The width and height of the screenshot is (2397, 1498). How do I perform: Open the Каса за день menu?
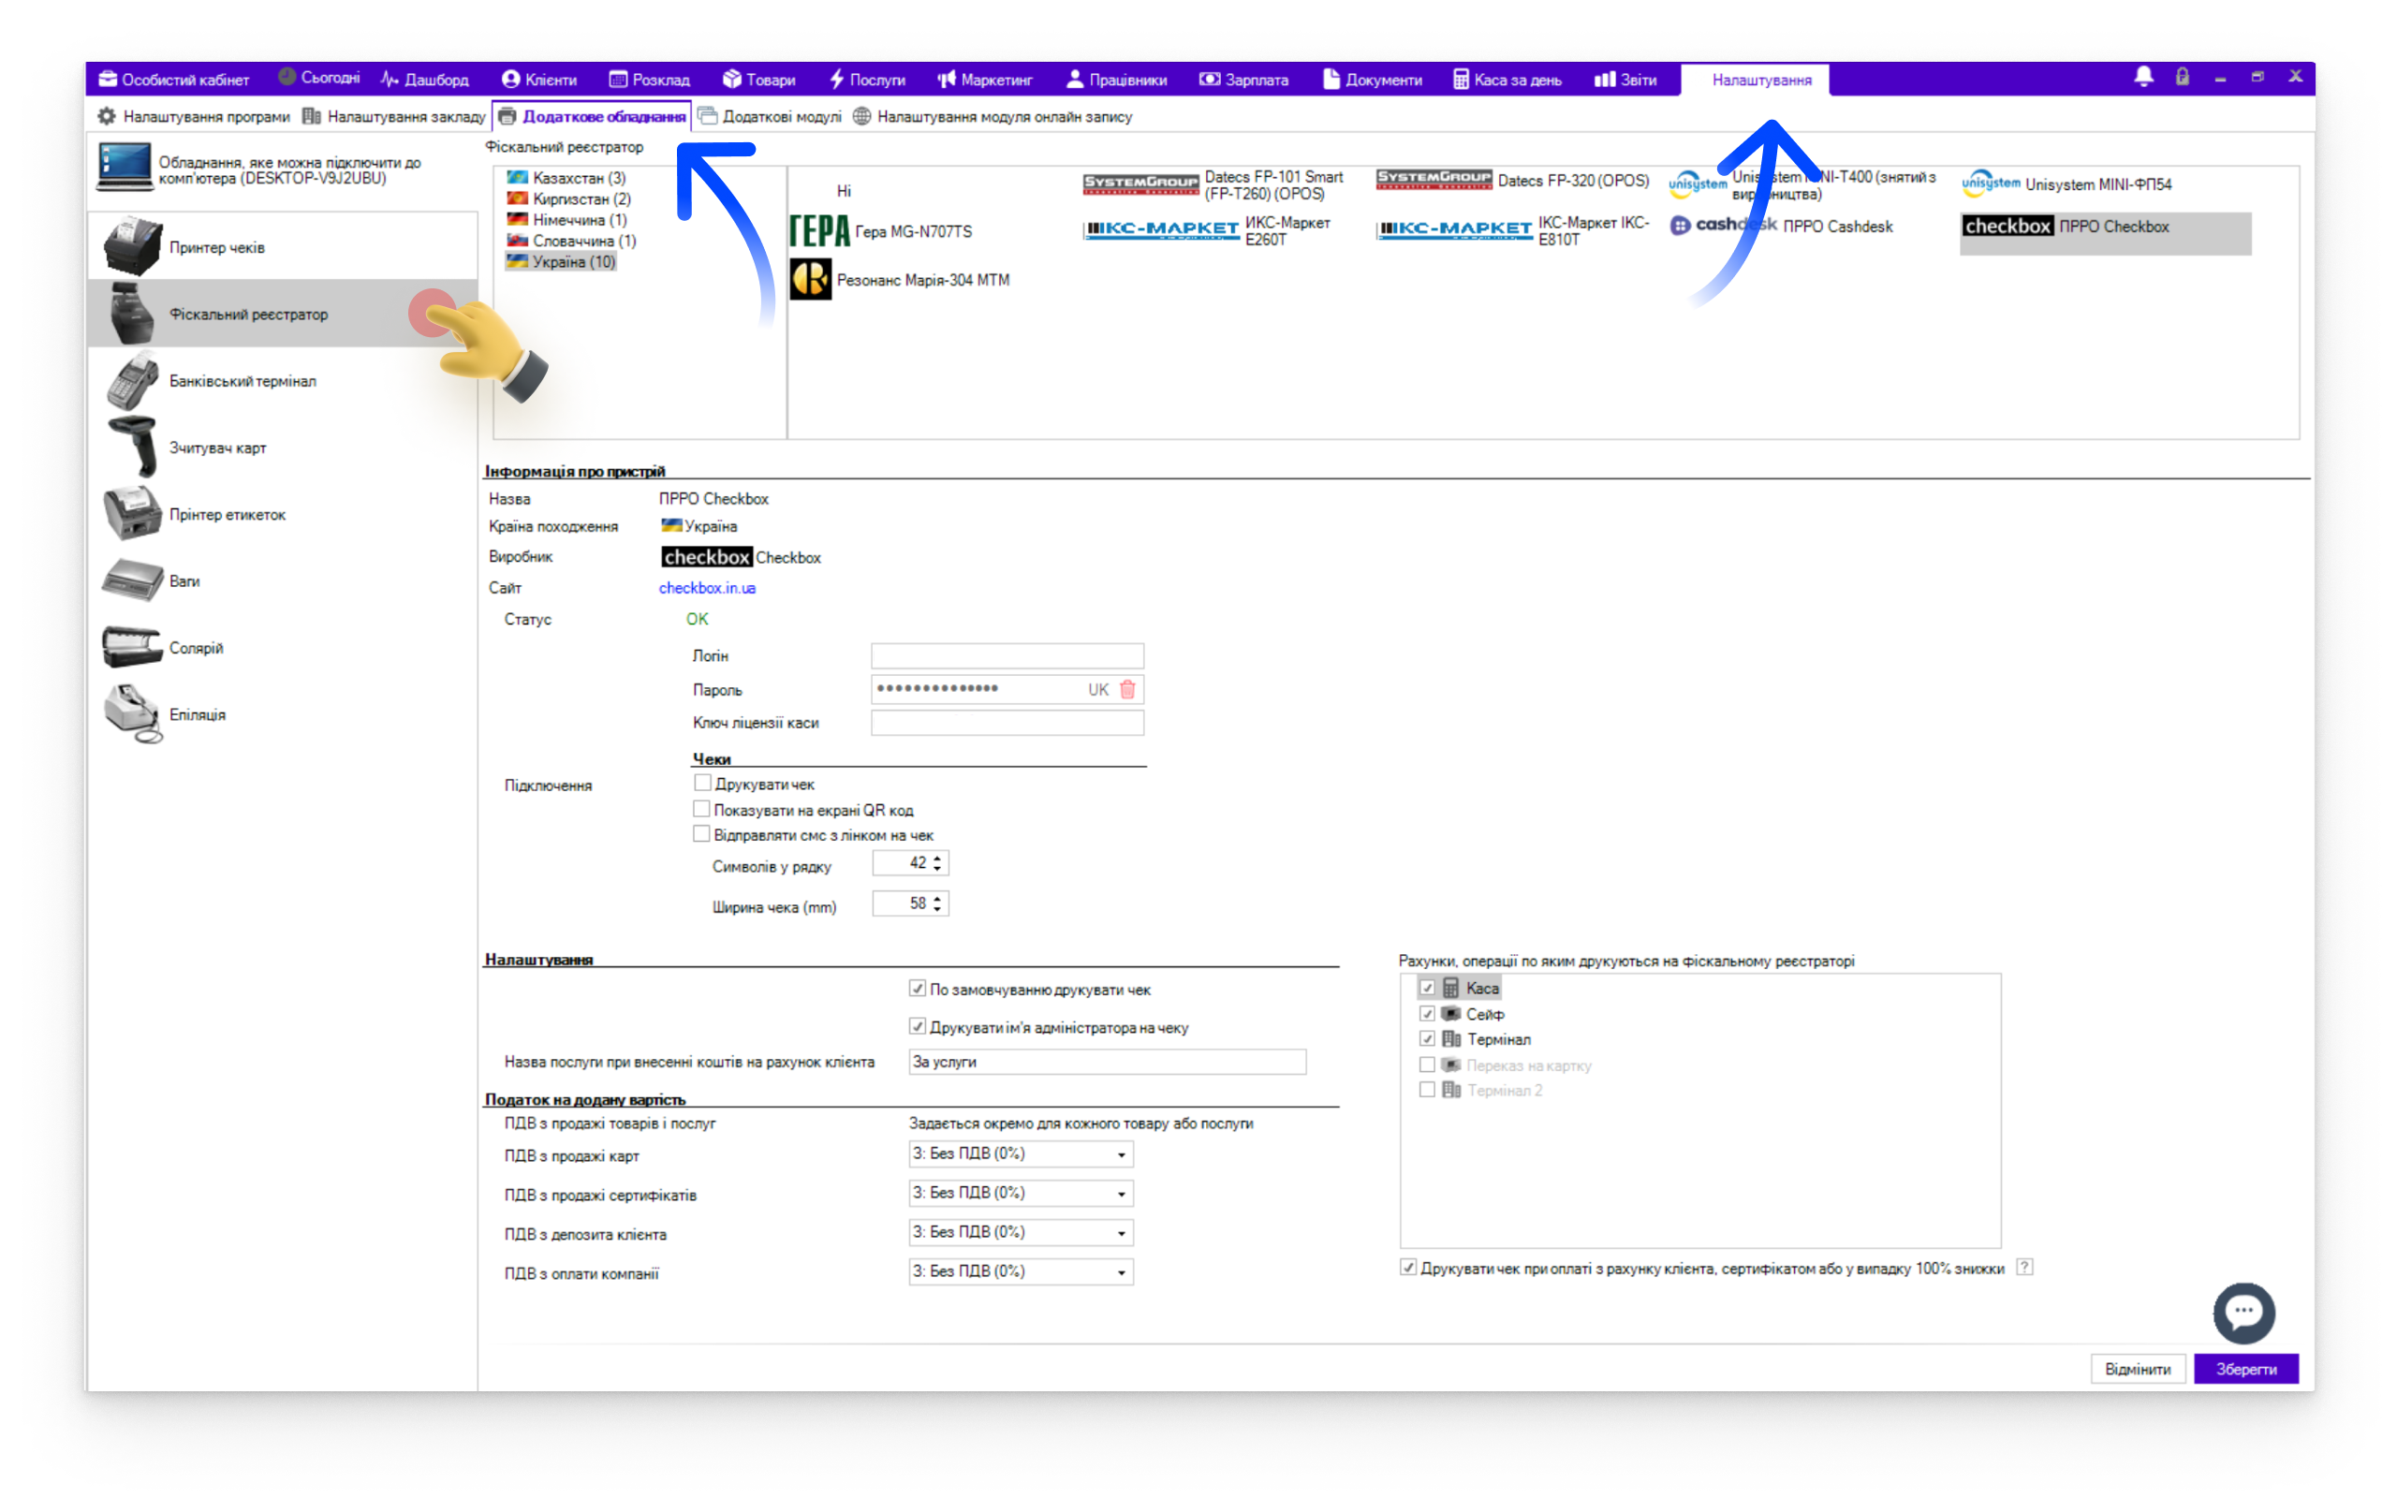[1507, 80]
